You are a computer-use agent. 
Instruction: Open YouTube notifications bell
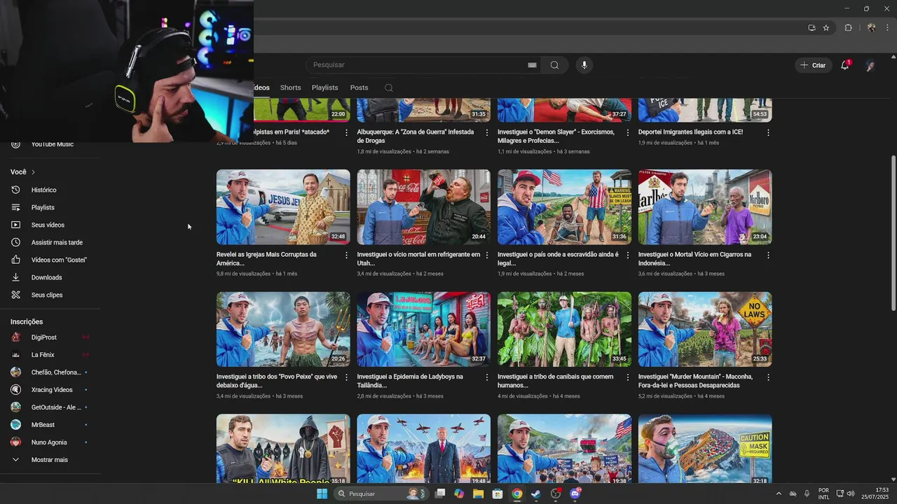845,65
